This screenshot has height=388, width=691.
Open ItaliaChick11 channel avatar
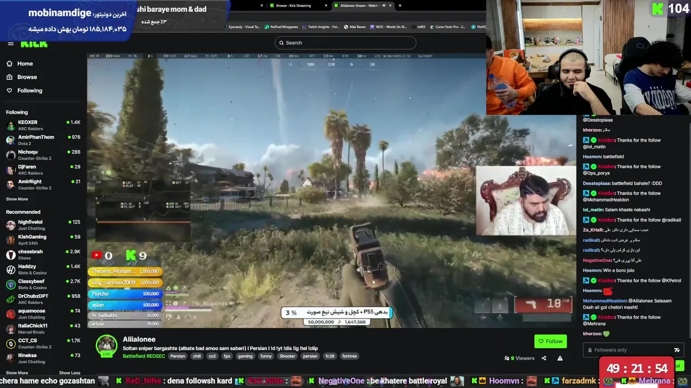(11, 329)
